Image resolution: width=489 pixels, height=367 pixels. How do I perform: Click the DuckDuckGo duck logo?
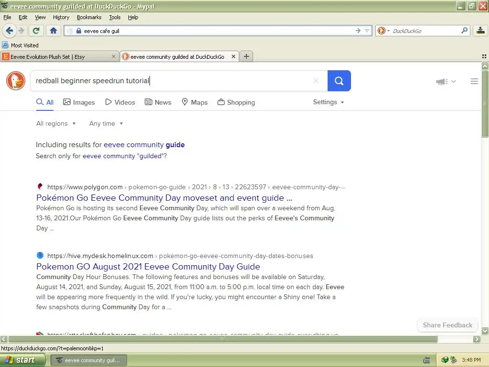point(16,80)
